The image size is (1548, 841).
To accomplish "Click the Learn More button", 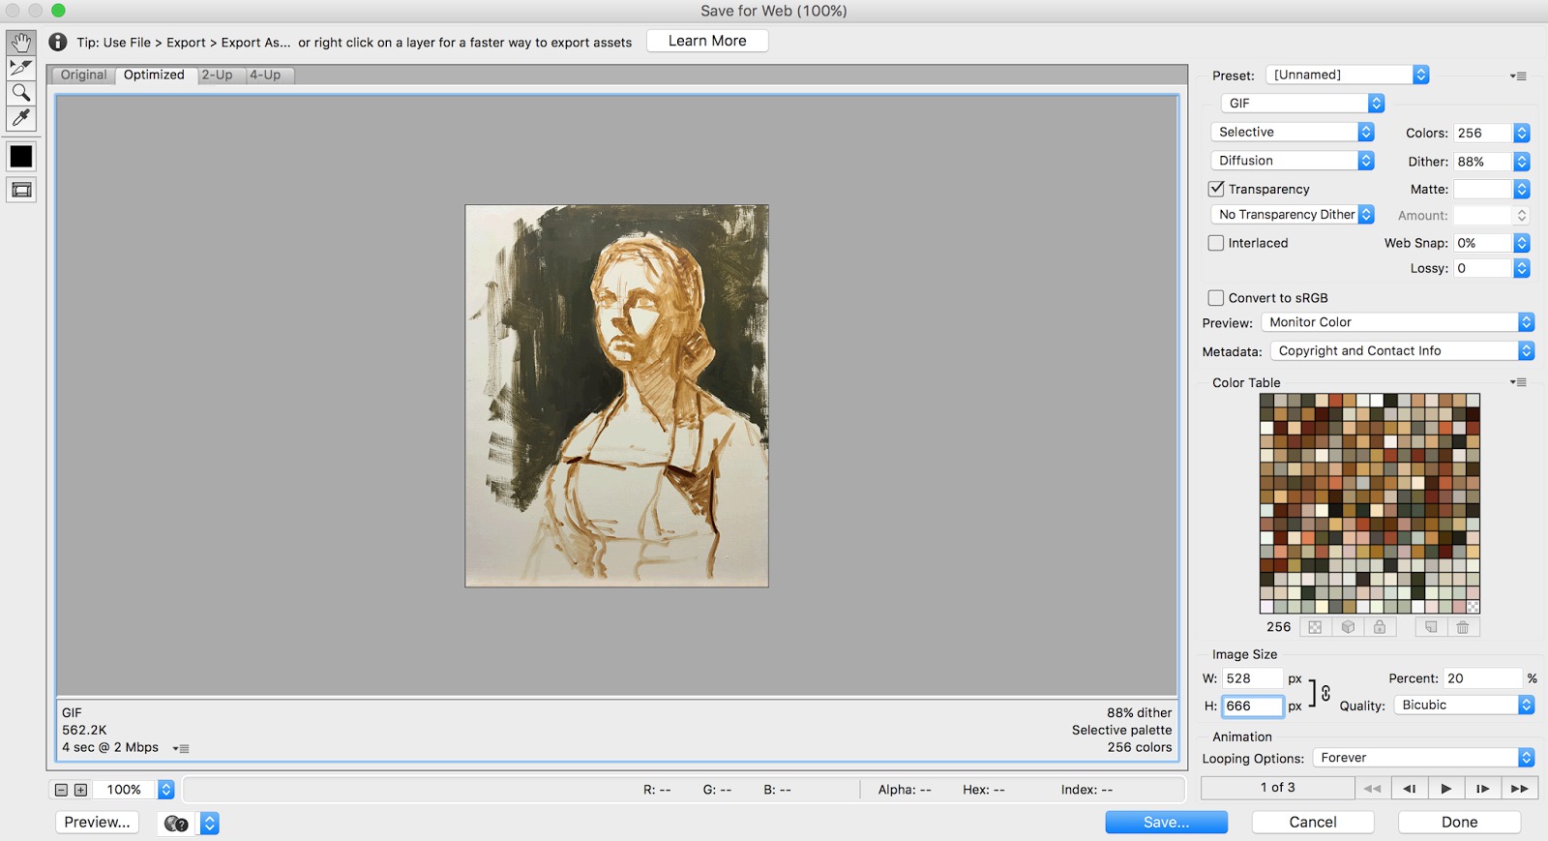I will [x=707, y=41].
